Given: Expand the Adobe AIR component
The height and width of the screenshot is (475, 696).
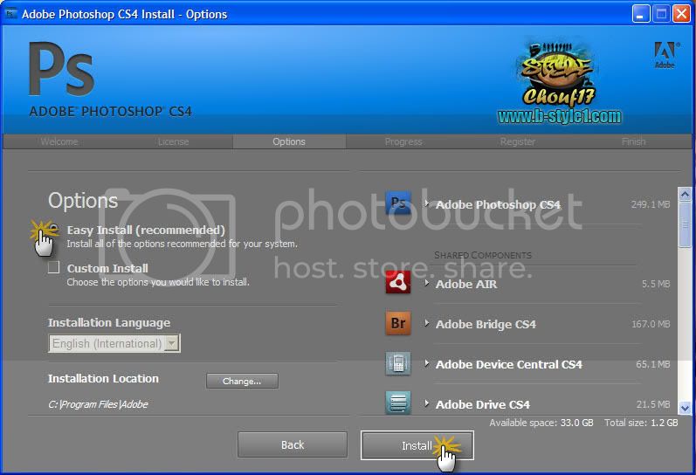Looking at the screenshot, I should 426,283.
